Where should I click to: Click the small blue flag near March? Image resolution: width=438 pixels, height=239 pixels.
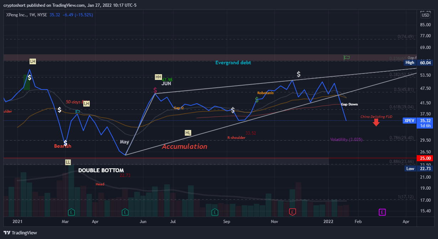coord(78,111)
